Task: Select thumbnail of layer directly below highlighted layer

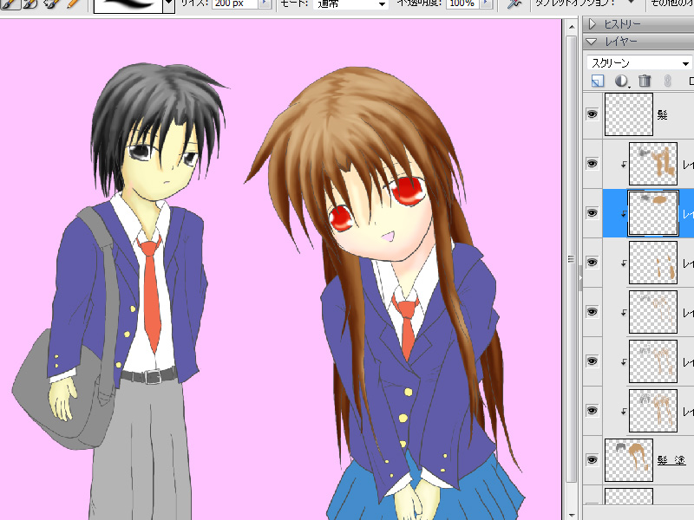Action: click(x=653, y=263)
